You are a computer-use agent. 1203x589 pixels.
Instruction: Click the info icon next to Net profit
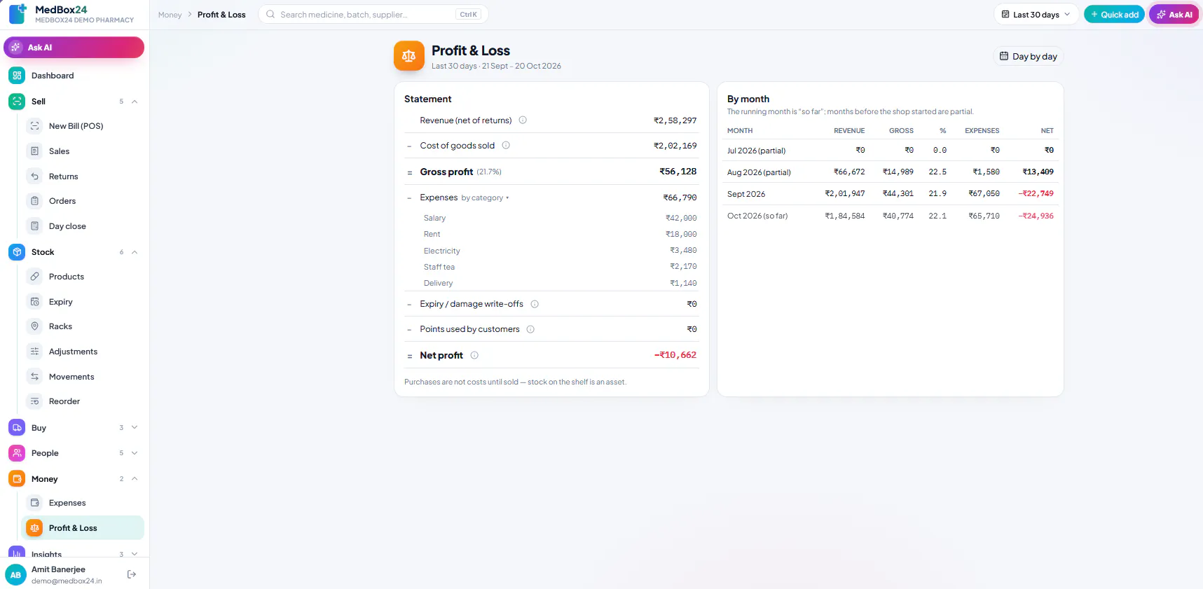click(x=474, y=355)
